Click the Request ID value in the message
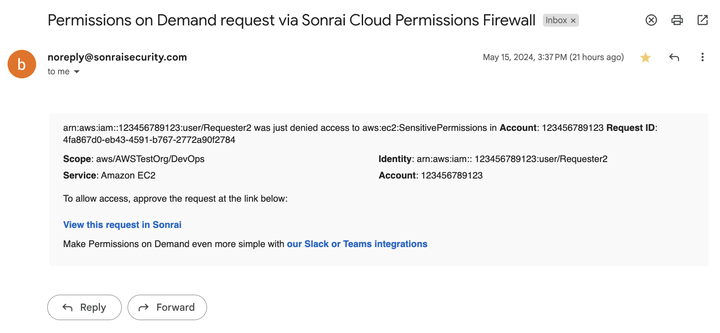This screenshot has width=720, height=333. (x=149, y=140)
